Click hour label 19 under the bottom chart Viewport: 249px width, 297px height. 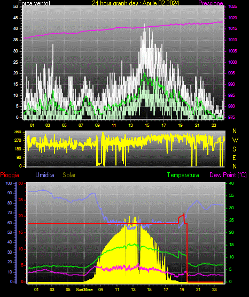[x=182, y=290]
